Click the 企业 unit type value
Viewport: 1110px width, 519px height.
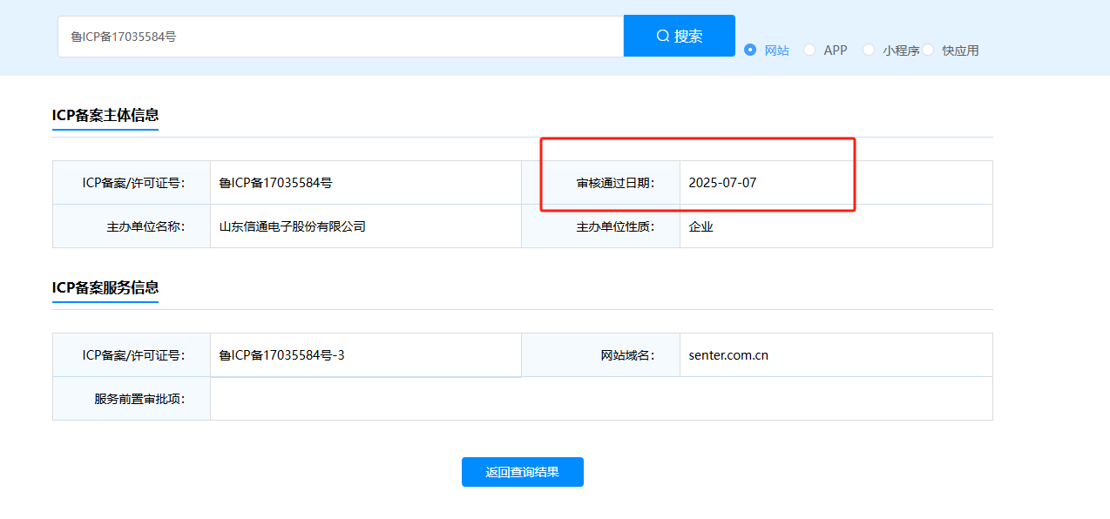pos(701,226)
